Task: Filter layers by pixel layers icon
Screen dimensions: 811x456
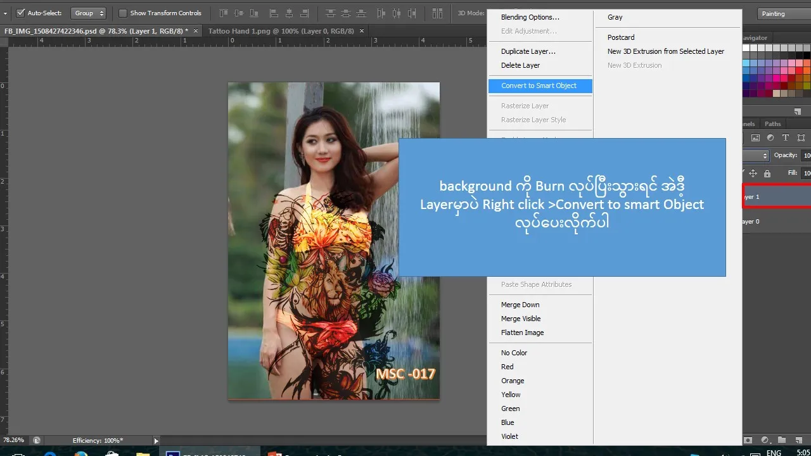Action: pyautogui.click(x=755, y=137)
